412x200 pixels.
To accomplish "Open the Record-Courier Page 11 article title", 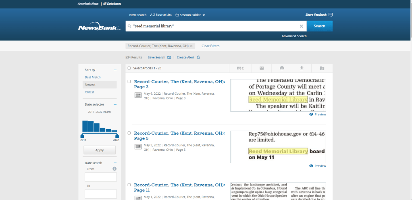I will (179, 187).
